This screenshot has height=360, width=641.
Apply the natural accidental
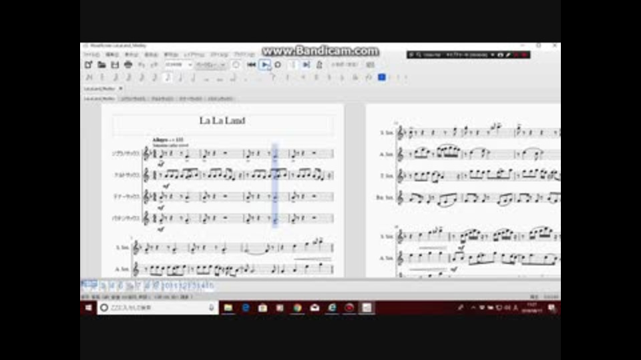[329, 77]
